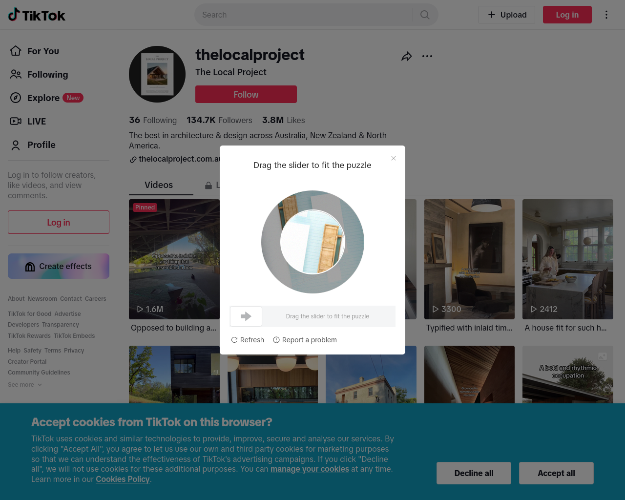Click the 'Typified with inlaid tim...' caption

coord(469,328)
